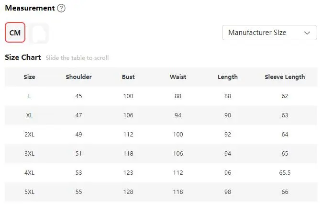Click the Length column header

click(x=228, y=77)
